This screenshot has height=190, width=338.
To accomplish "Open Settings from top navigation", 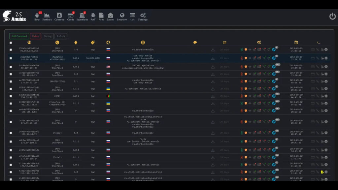I will click(x=143, y=16).
